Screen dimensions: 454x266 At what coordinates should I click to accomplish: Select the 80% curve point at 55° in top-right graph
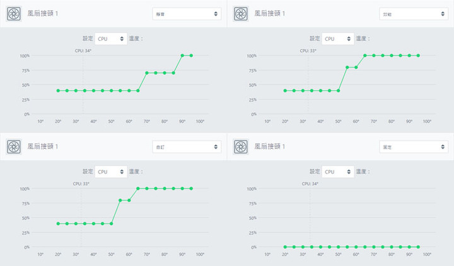click(347, 67)
